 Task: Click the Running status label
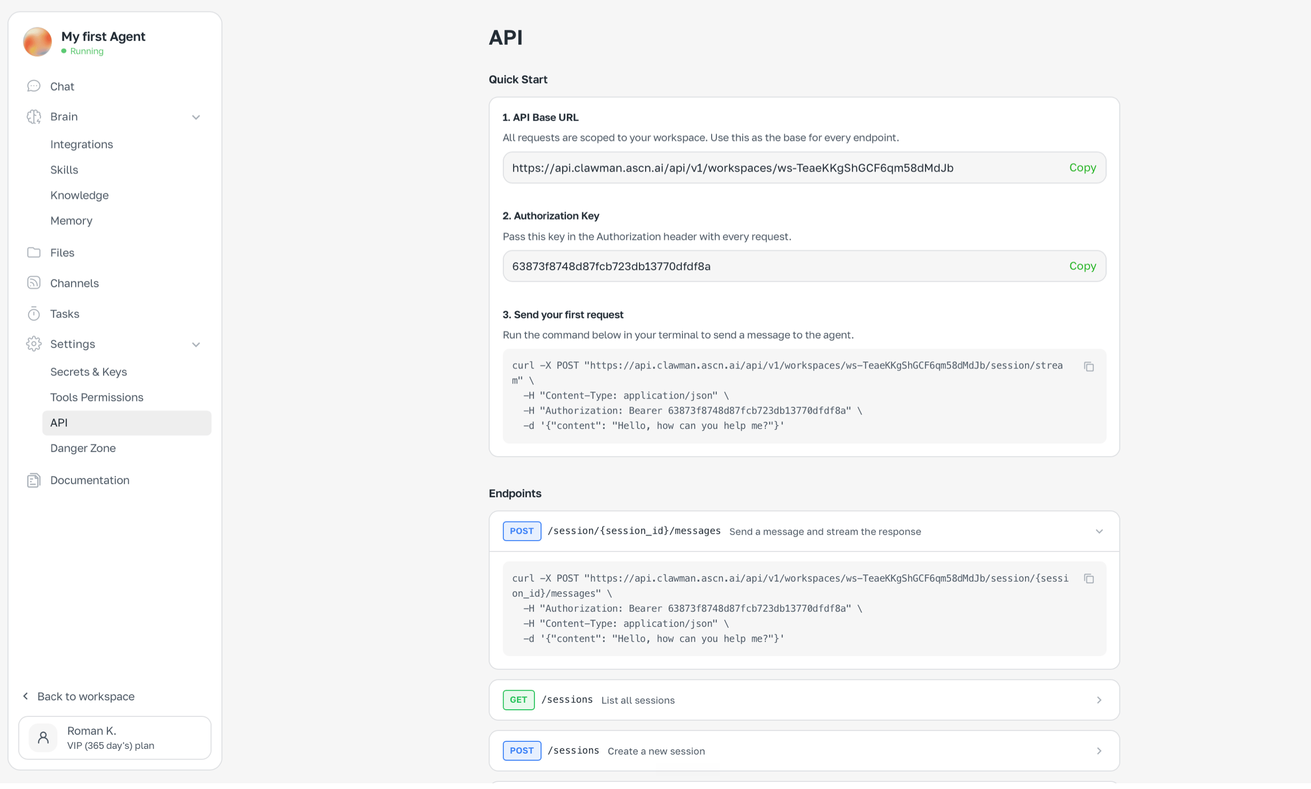click(x=87, y=51)
